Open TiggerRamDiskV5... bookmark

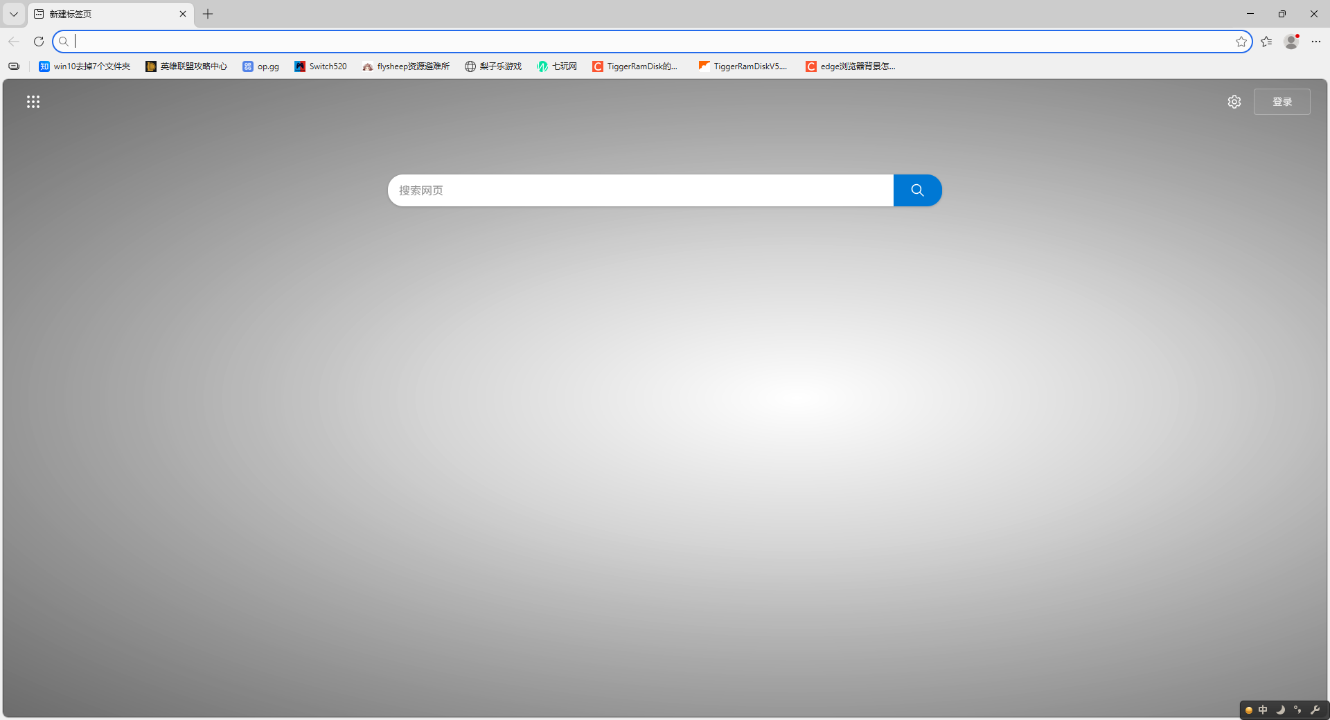pos(743,66)
